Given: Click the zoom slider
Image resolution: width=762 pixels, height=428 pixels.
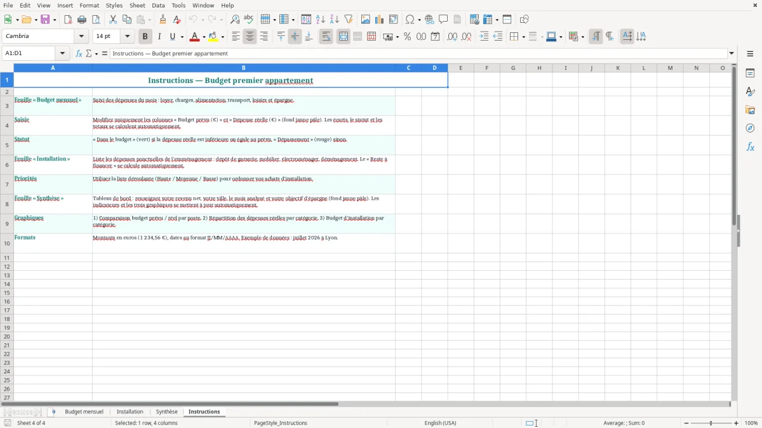Looking at the screenshot, I should pyautogui.click(x=711, y=423).
